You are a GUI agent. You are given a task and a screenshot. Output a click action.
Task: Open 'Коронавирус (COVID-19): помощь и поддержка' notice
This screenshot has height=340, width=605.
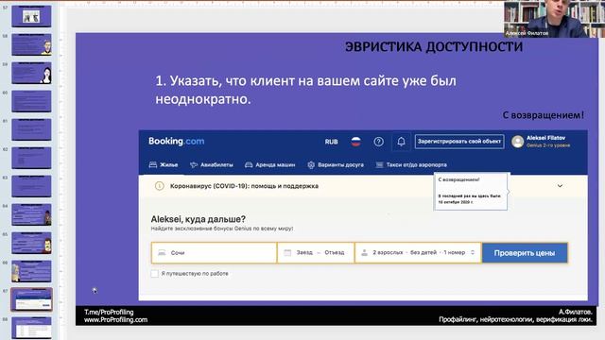[244, 186]
